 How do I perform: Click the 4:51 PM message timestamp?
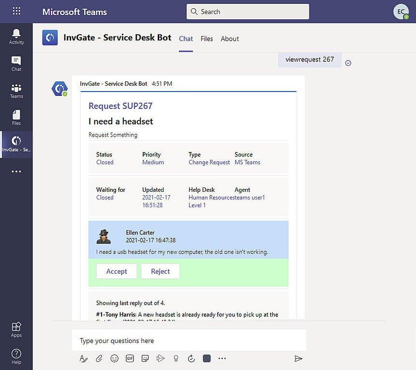point(162,84)
